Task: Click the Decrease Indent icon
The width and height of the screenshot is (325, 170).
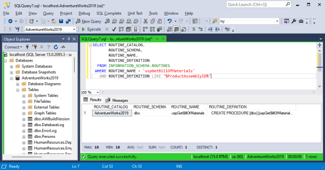Action: tap(210, 29)
